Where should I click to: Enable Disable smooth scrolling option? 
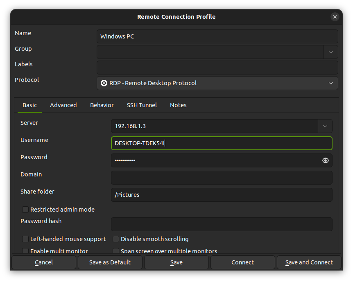point(115,239)
